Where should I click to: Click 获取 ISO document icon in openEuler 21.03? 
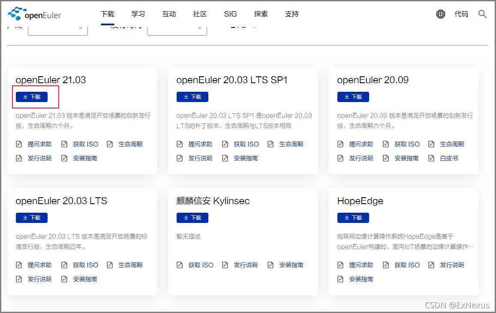tap(65, 144)
